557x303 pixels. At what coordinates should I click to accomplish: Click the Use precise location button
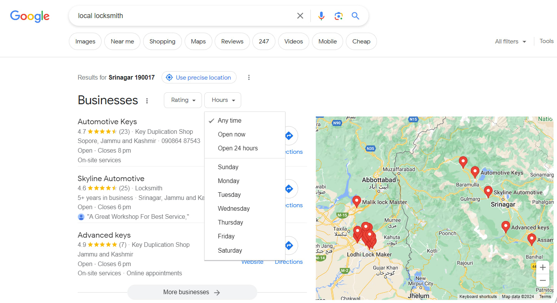(x=199, y=77)
